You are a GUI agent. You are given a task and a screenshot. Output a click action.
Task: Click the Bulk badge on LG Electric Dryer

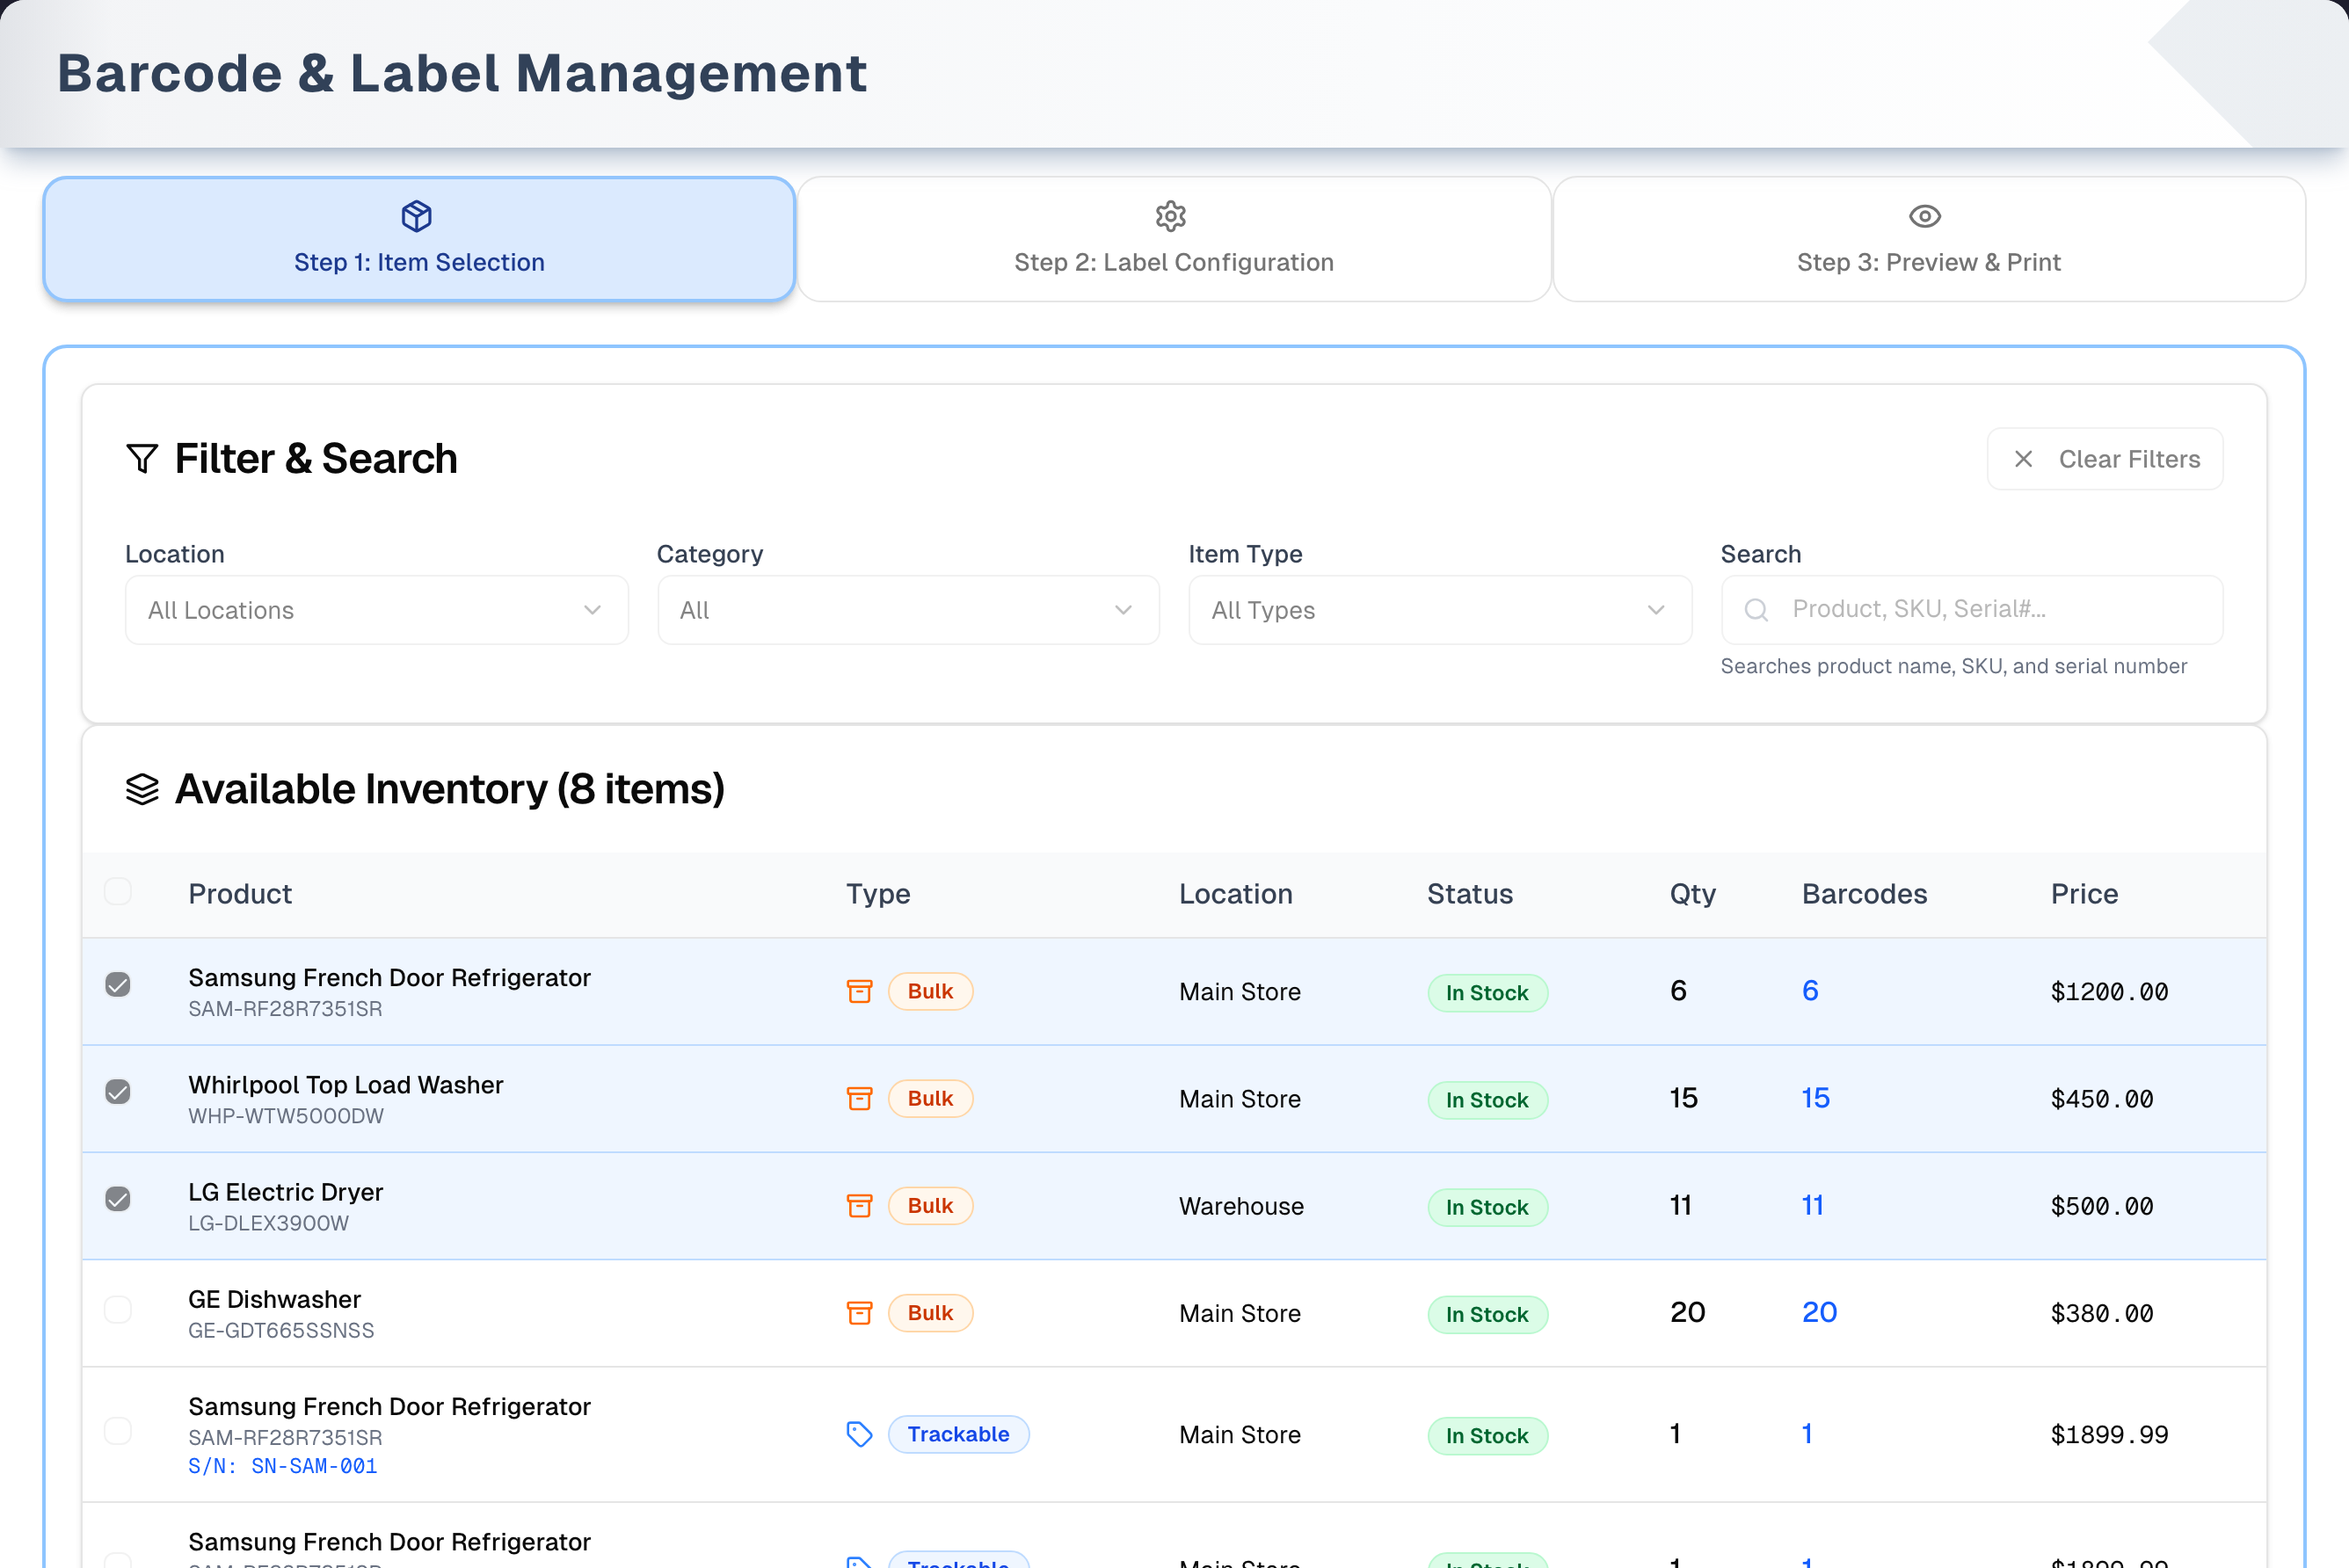[931, 1206]
